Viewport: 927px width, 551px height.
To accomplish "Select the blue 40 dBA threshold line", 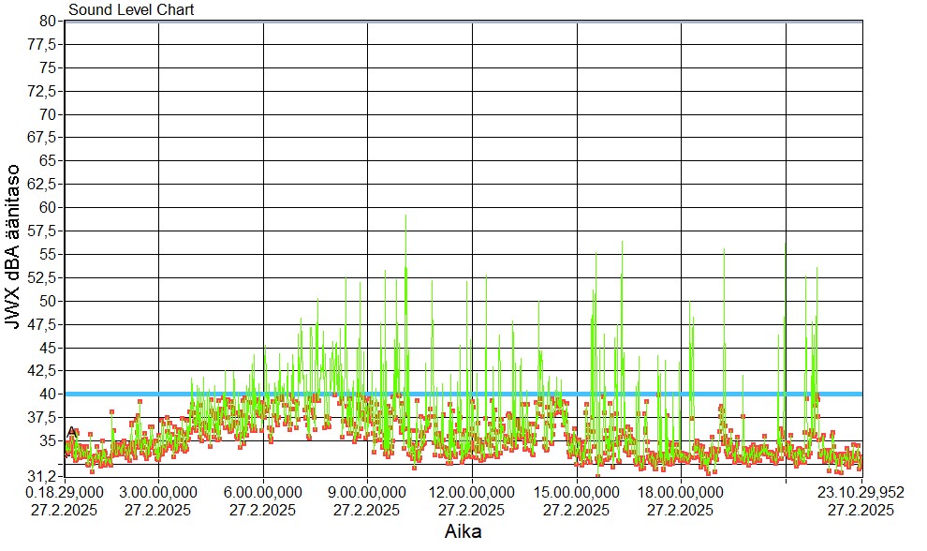I will pos(463,395).
